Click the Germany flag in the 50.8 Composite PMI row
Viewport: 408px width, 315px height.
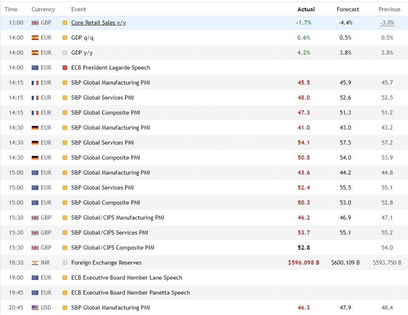coord(35,158)
